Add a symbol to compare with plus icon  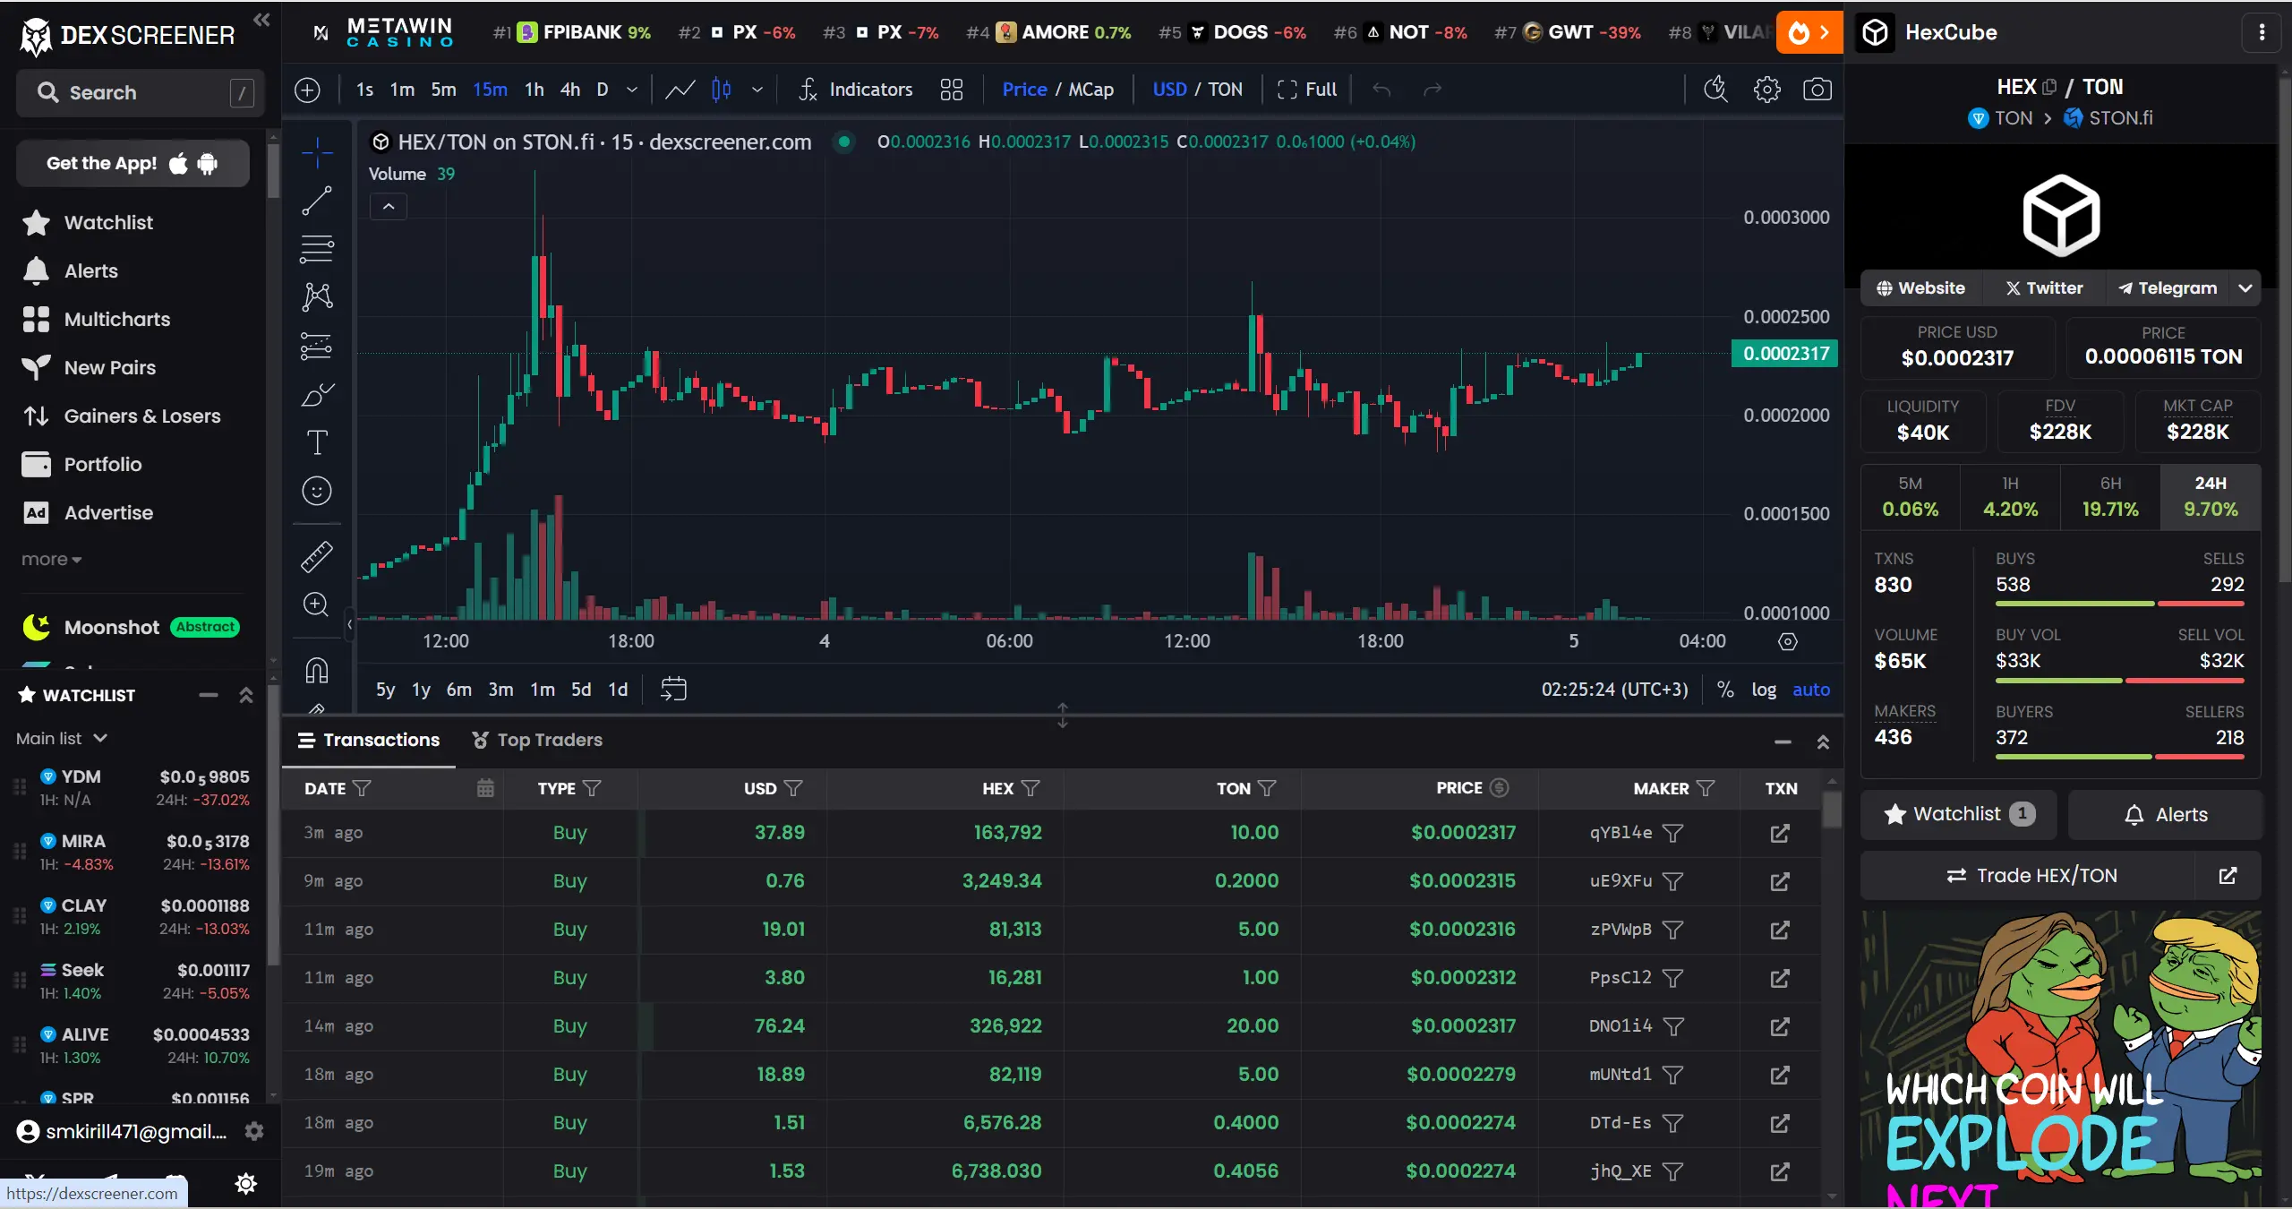pos(307,90)
